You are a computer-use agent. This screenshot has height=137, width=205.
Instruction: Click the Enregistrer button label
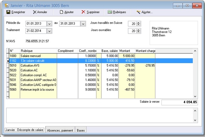pyautogui.click(x=18, y=12)
